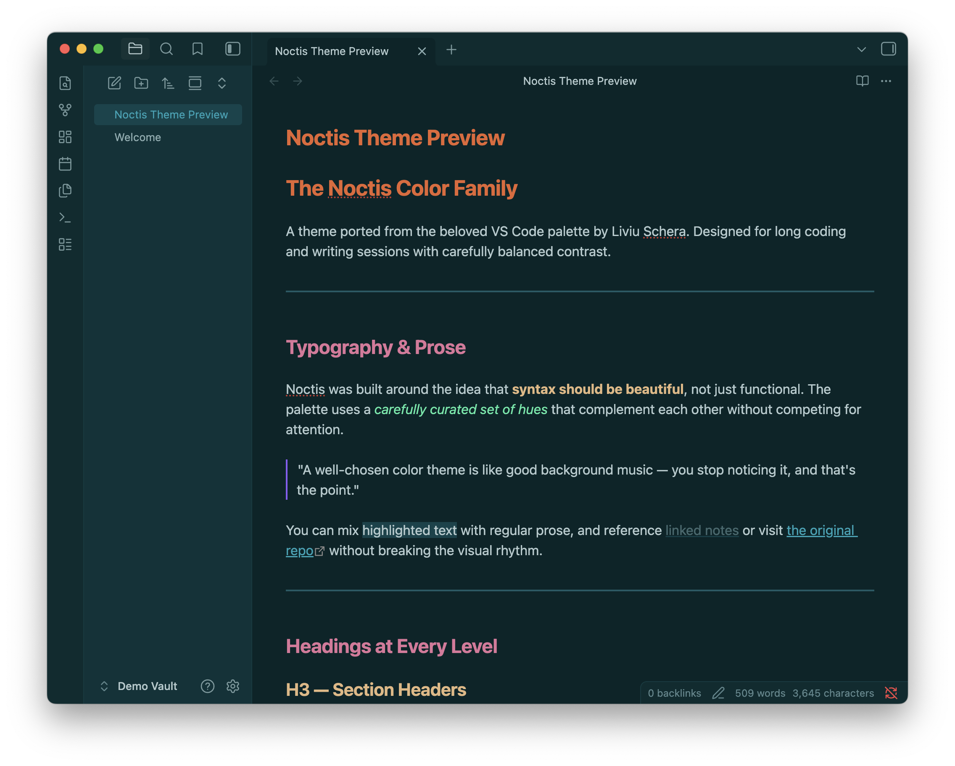955x766 pixels.
Task: Click the 509 words status entry
Action: pos(760,693)
